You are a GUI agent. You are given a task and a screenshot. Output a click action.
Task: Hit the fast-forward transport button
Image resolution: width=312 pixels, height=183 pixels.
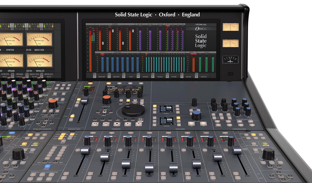pyautogui.click(x=106, y=124)
